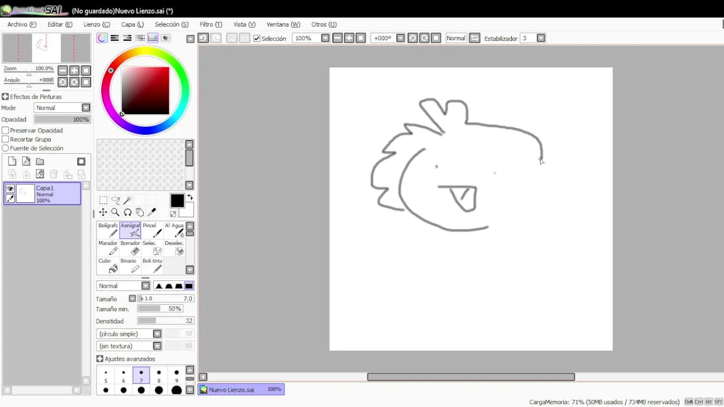724x407 pixels.
Task: Open the Lienzo menu
Action: tap(97, 24)
